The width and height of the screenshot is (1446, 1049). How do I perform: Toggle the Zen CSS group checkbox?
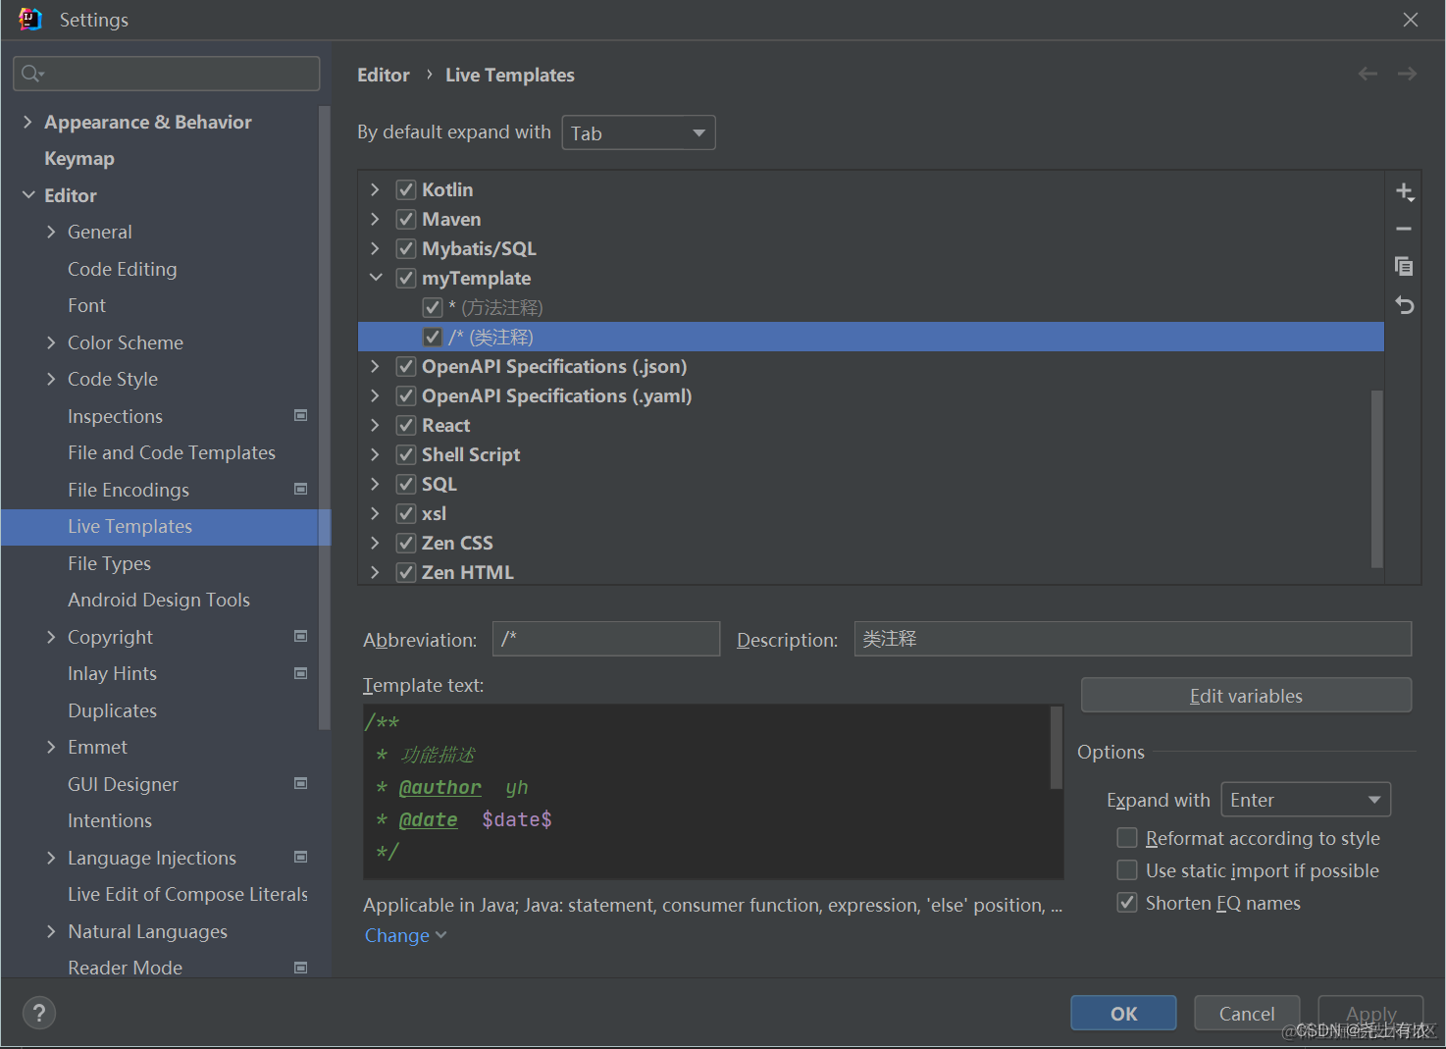406,543
